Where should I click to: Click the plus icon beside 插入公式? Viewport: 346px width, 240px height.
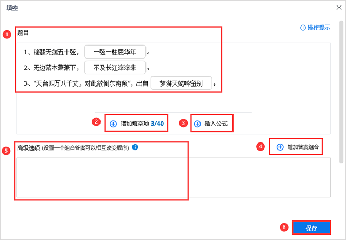click(197, 124)
